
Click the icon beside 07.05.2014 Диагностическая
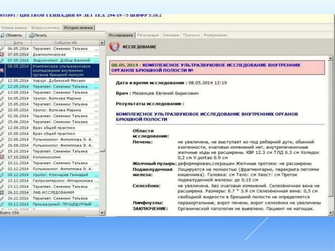point(2,55)
